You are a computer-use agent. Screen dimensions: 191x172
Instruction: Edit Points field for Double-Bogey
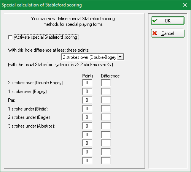click(87, 83)
